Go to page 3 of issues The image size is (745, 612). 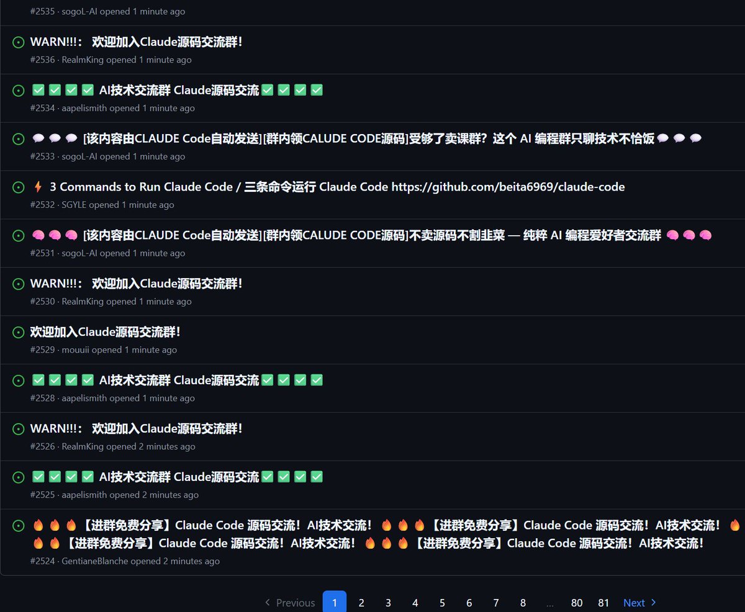pyautogui.click(x=388, y=603)
